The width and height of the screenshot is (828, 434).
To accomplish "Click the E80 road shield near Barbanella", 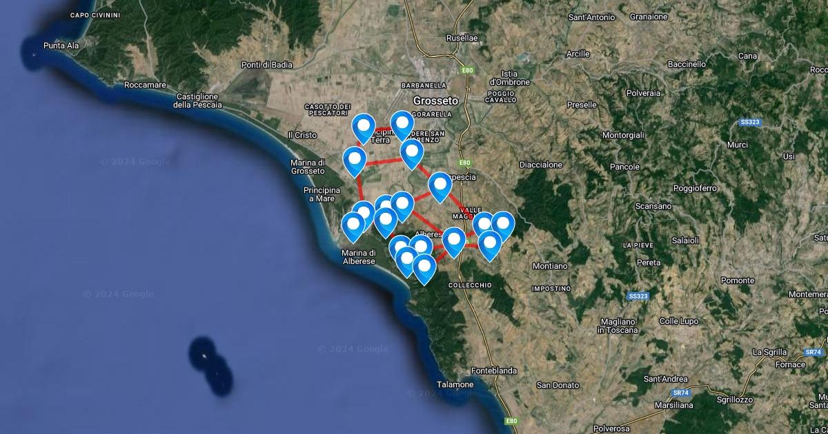I will click(x=468, y=70).
